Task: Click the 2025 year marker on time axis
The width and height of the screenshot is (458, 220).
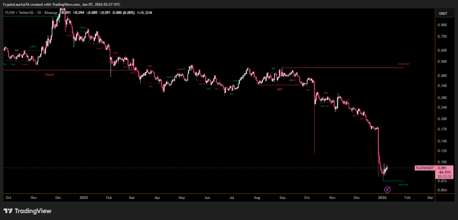Action: (83, 197)
